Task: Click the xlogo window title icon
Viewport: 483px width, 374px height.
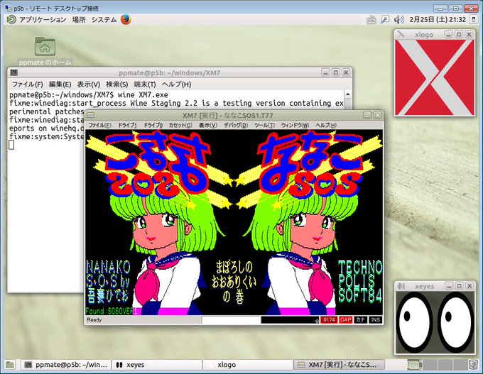Action: click(x=401, y=35)
